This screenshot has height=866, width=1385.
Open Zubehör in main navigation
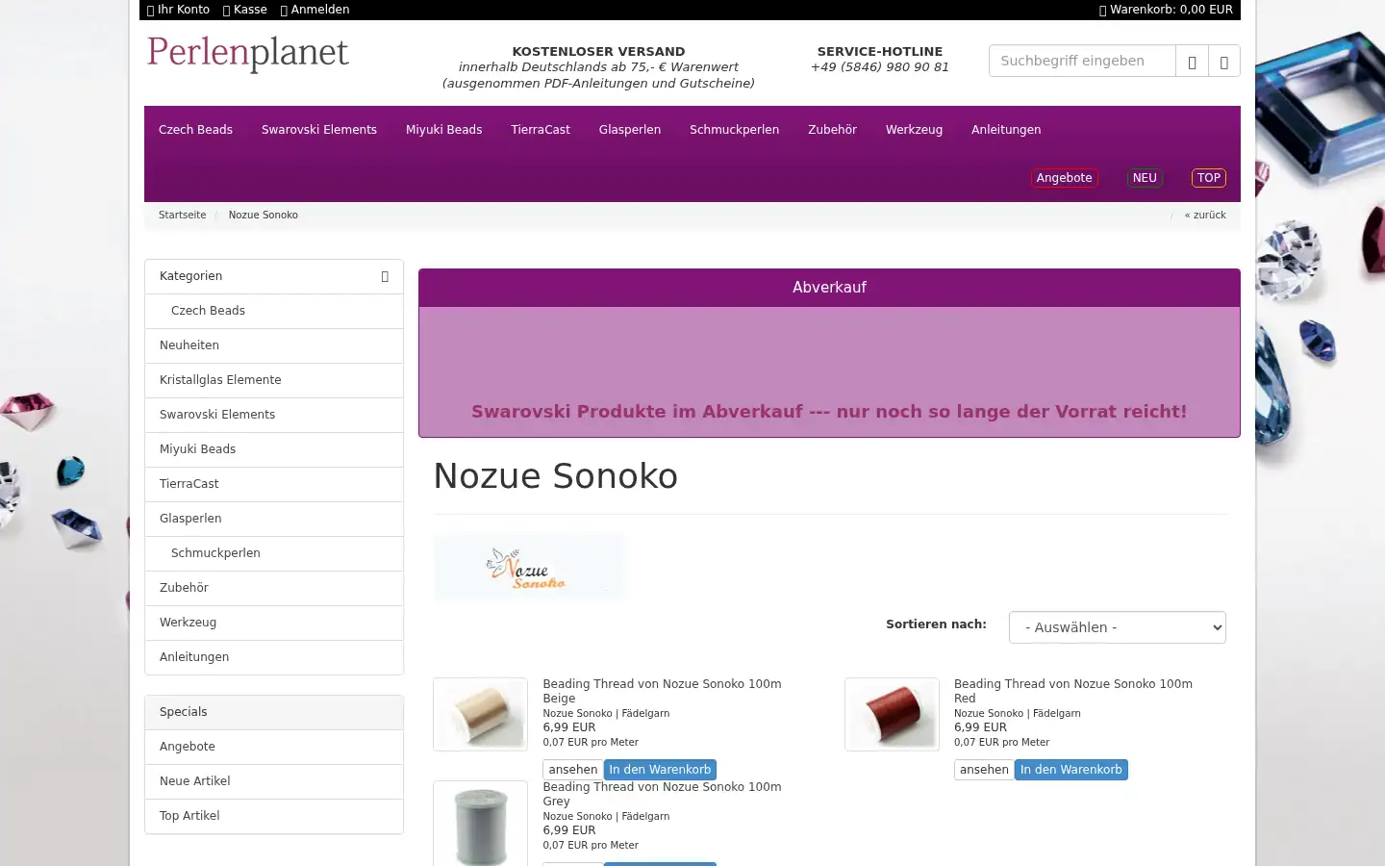click(x=832, y=130)
